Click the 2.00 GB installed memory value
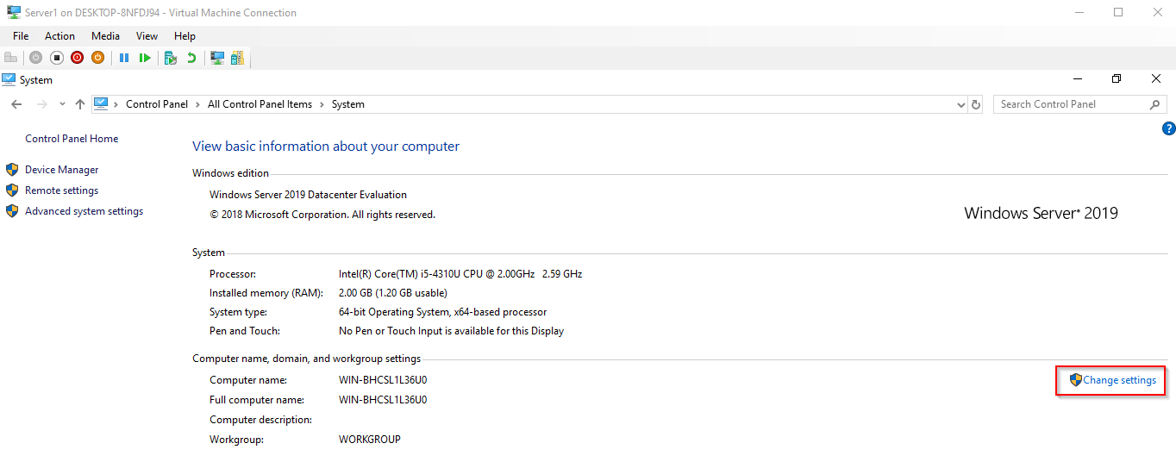1176x462 pixels. pyautogui.click(x=393, y=293)
